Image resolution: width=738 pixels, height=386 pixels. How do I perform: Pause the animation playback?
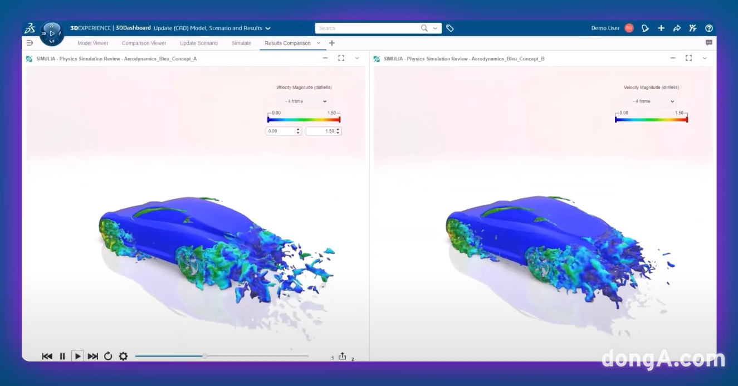click(x=62, y=356)
